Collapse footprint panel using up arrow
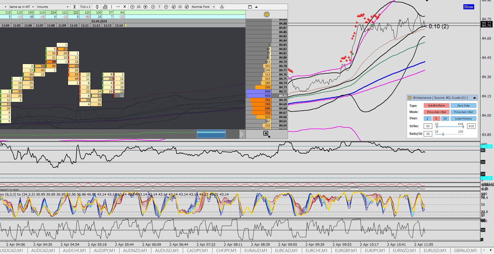Image resolution: width=494 pixels, height=254 pixels. click(256, 7)
